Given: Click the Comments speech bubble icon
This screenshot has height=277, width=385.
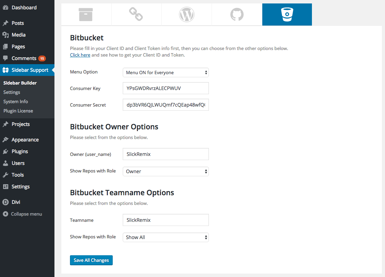Looking at the screenshot, I should 6,58.
